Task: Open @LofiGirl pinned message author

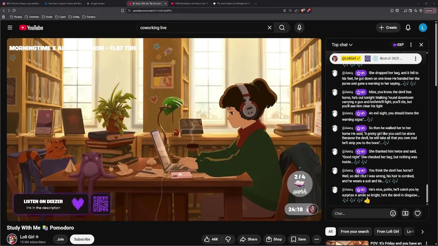Action: click(351, 58)
